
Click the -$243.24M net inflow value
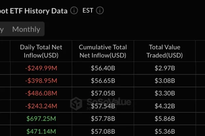point(41,106)
